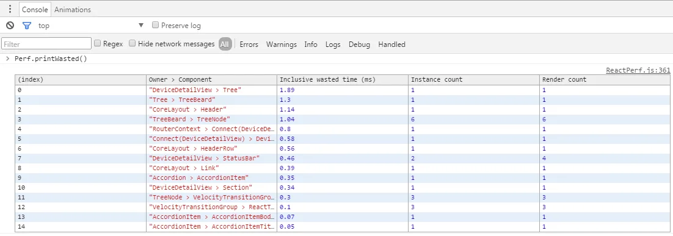Screen dimensions: 673x236
Task: Enable the Preserve log checkbox
Action: (x=155, y=25)
